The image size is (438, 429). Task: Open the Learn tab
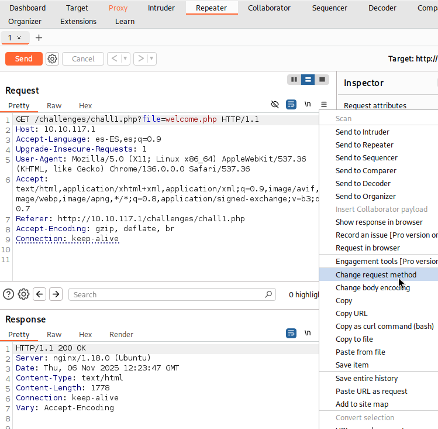125,21
